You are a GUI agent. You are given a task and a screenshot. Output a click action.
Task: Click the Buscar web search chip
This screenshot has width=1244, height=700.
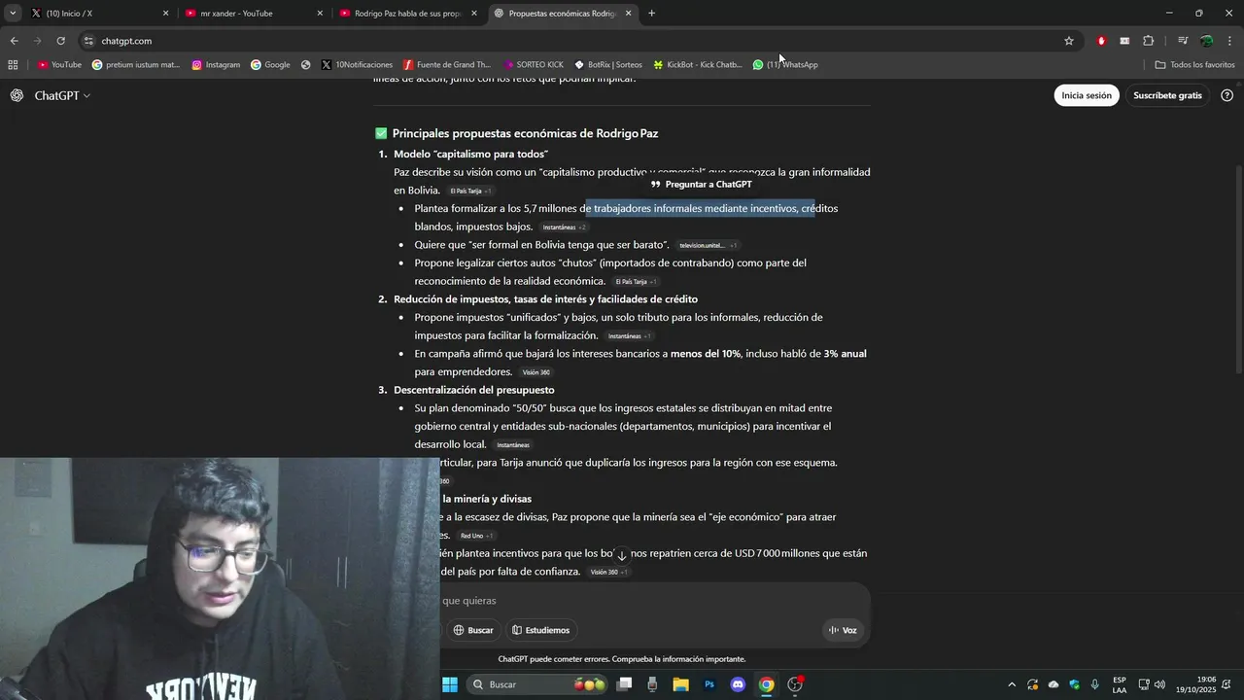(x=473, y=630)
